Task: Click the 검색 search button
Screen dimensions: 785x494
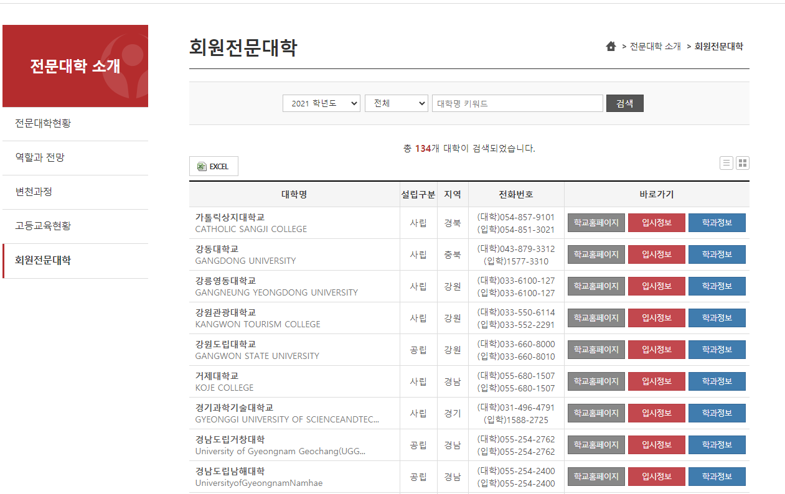Action: point(624,103)
